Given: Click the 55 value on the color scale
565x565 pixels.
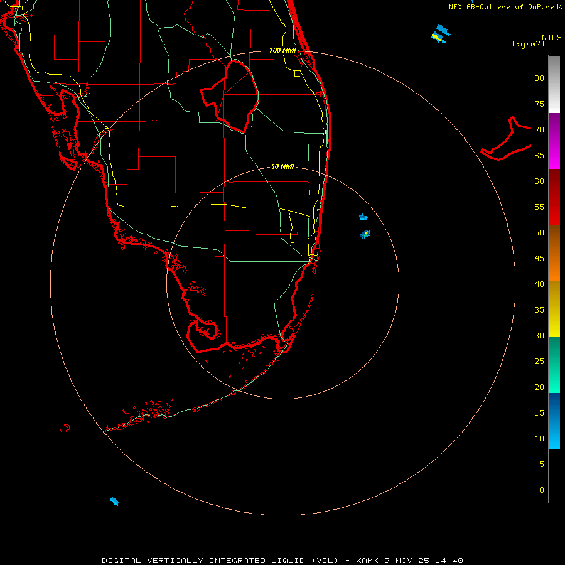Looking at the screenshot, I should pos(539,207).
